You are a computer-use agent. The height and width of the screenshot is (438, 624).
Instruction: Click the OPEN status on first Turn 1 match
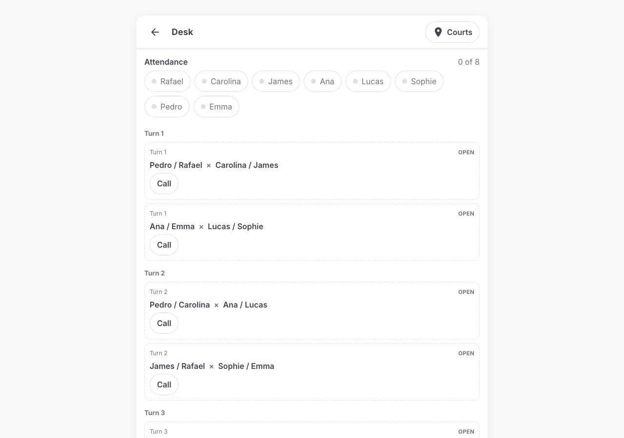point(466,152)
